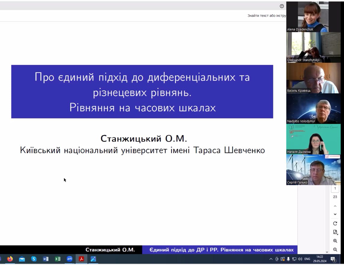Switch to Adobe Acrobat in the taskbar
The height and width of the screenshot is (265, 344).
[81, 259]
